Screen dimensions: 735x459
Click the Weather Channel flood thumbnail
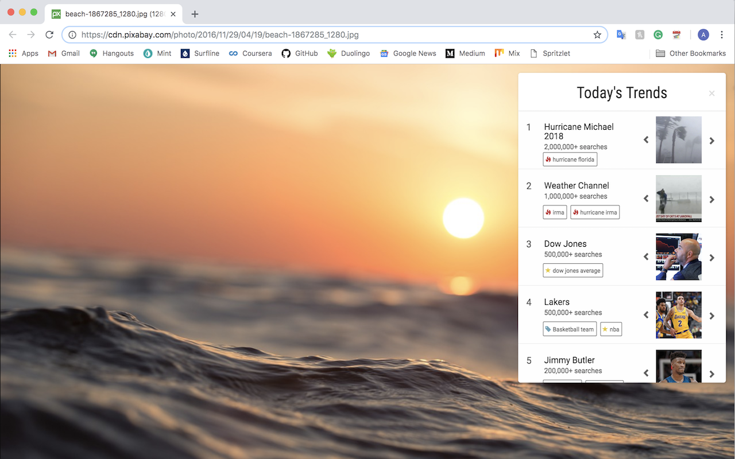tap(679, 199)
